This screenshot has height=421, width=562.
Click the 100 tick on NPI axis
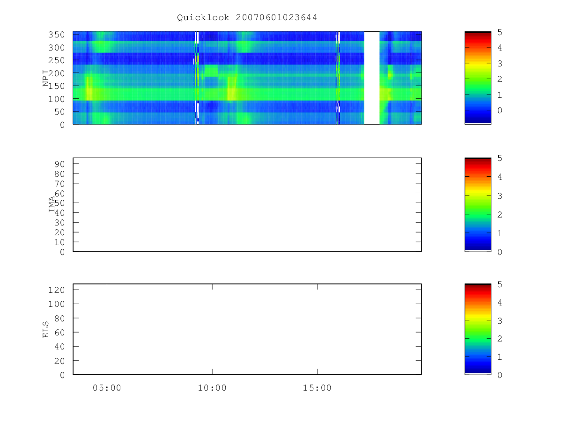tap(57, 99)
